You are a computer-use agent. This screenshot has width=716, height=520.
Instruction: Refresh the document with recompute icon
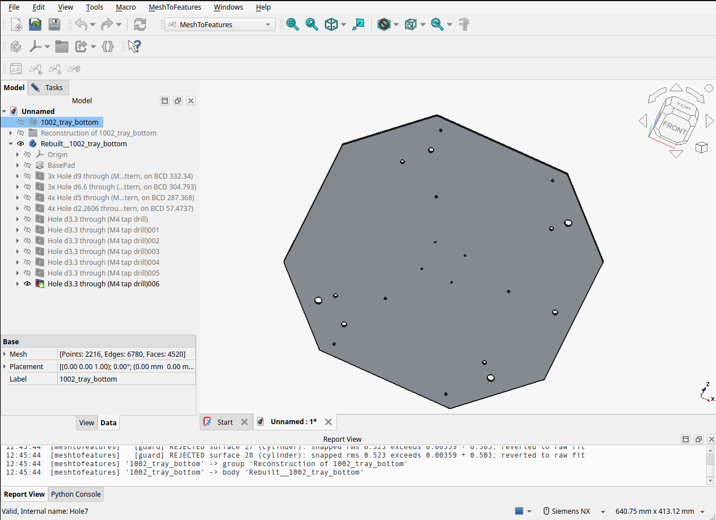coord(140,24)
